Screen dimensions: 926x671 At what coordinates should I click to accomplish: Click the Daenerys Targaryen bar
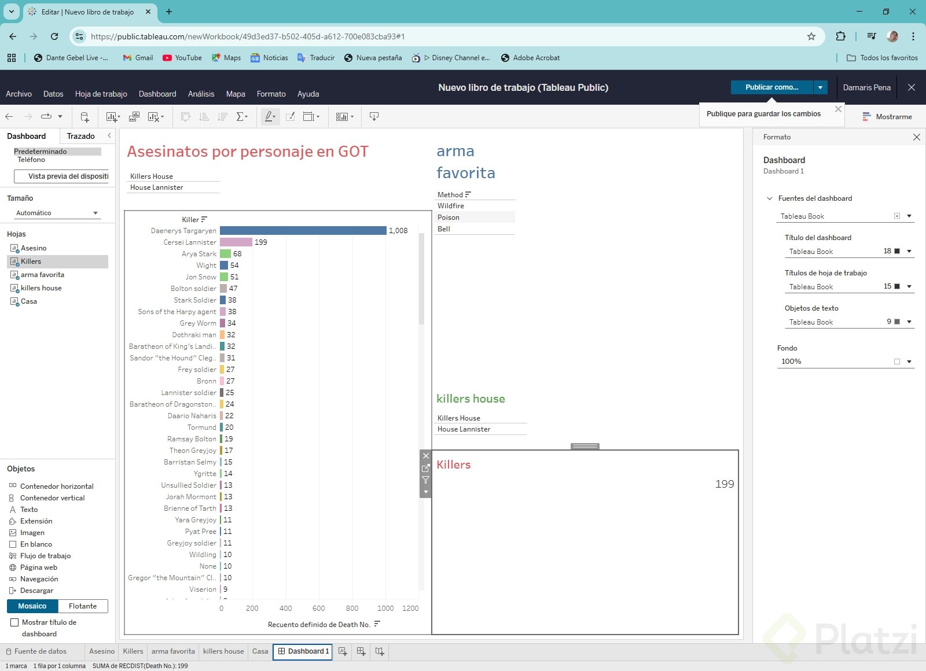click(x=303, y=231)
